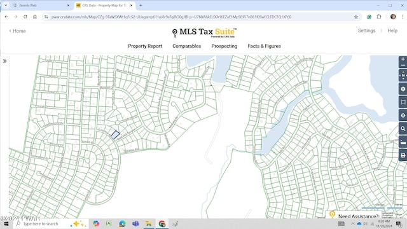The width and height of the screenshot is (407, 229).
Task: Open the Help link
Action: (392, 31)
